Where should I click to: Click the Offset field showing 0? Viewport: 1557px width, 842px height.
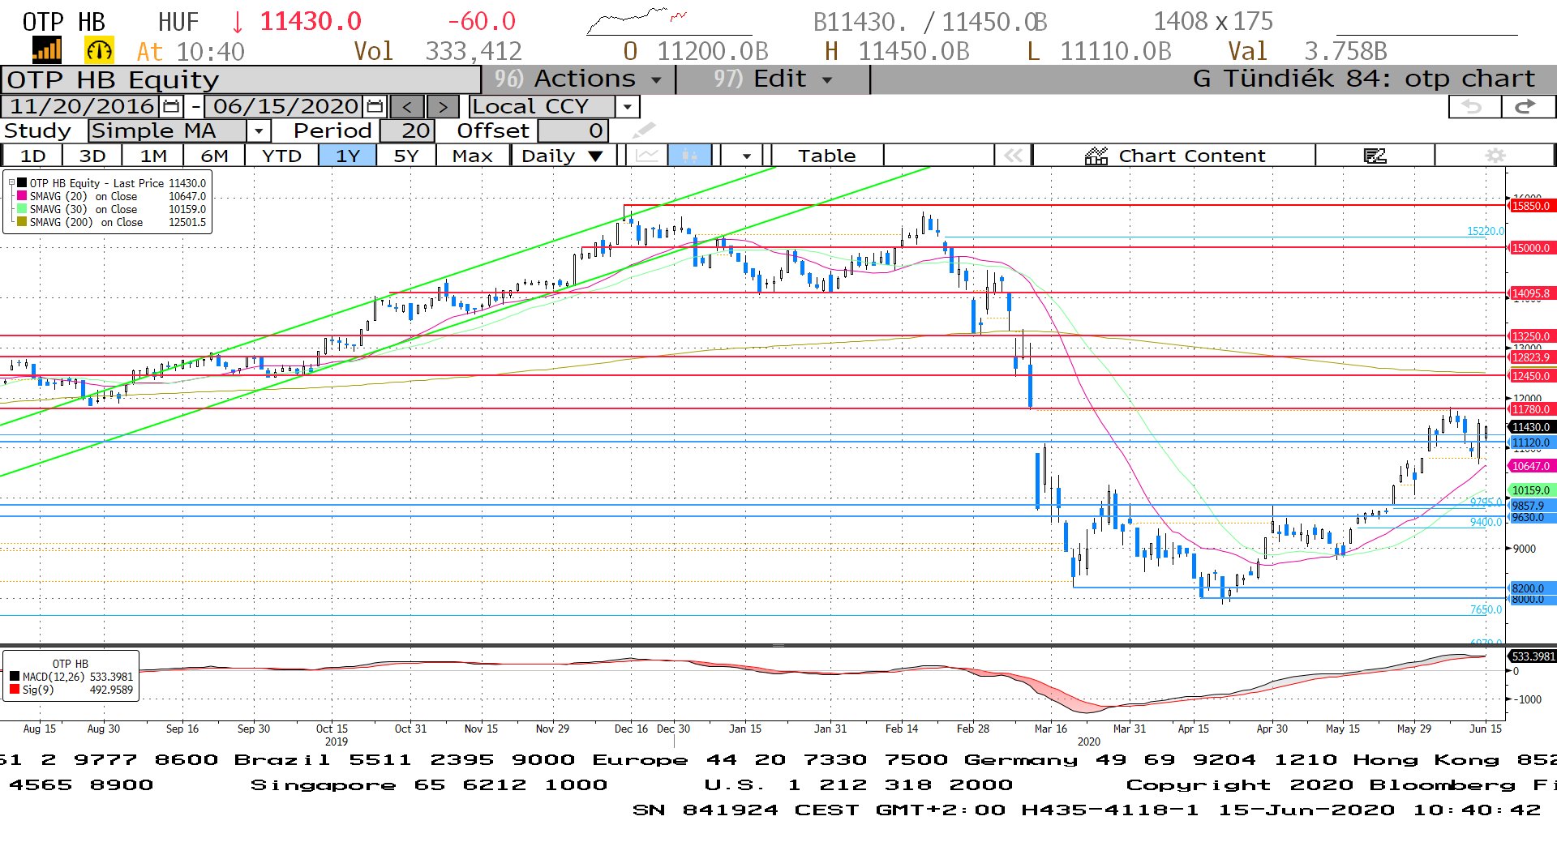[572, 130]
